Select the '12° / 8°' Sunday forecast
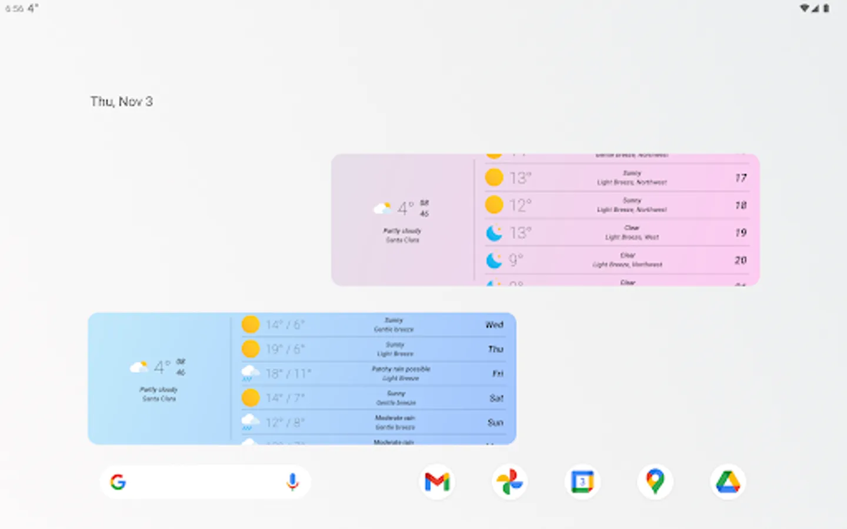847x529 pixels. 285,423
